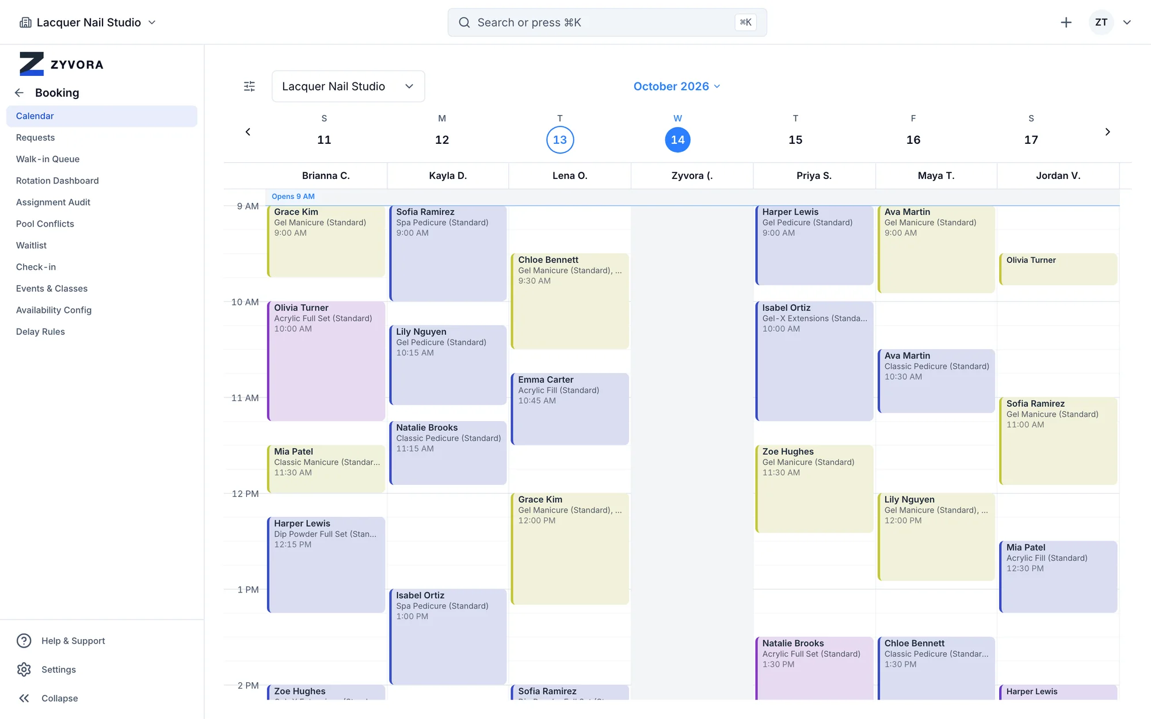Open Olivia Turner Acrylic Full Set appointment

326,361
